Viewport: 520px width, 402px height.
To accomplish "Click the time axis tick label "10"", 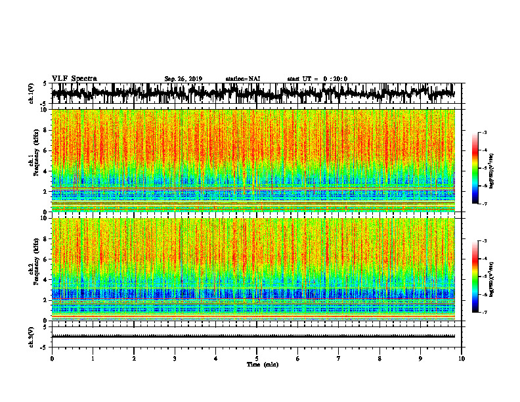I will [x=462, y=359].
